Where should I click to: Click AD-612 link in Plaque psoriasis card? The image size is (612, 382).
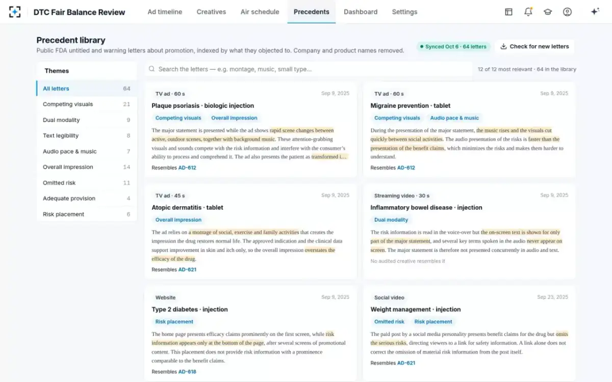coord(187,168)
